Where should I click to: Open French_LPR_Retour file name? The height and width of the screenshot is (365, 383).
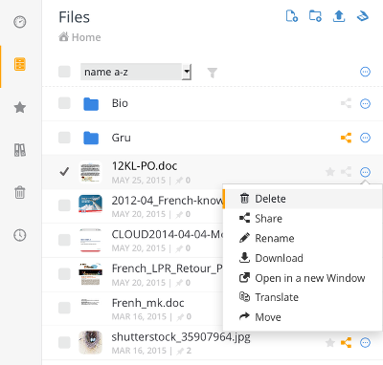click(x=168, y=268)
